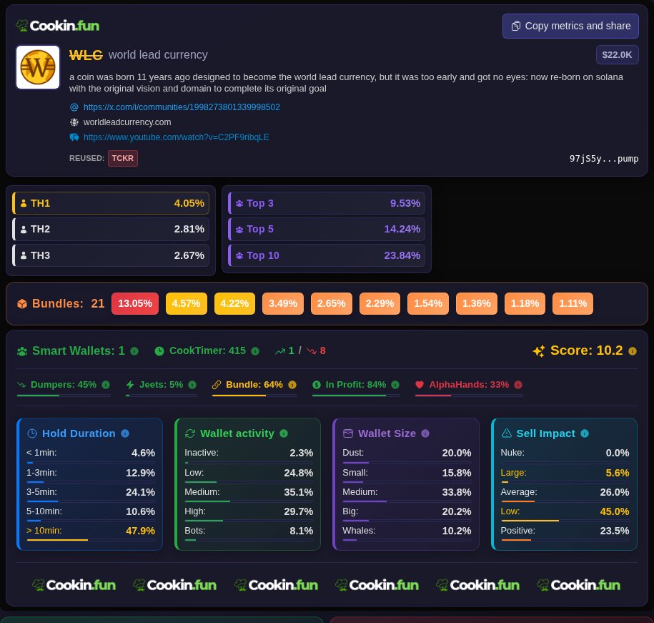Open the WLC coin logo thumbnail
The width and height of the screenshot is (654, 623).
coord(38,67)
